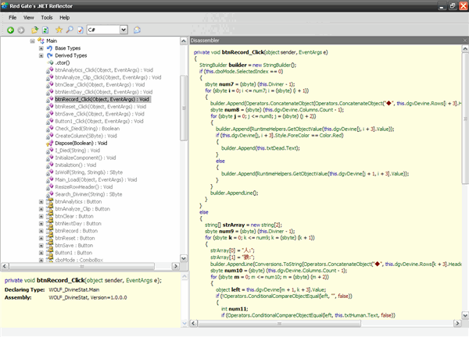Click the greyed Forward navigation arrow
Image resolution: width=469 pixels, height=337 pixels.
(x=21, y=30)
